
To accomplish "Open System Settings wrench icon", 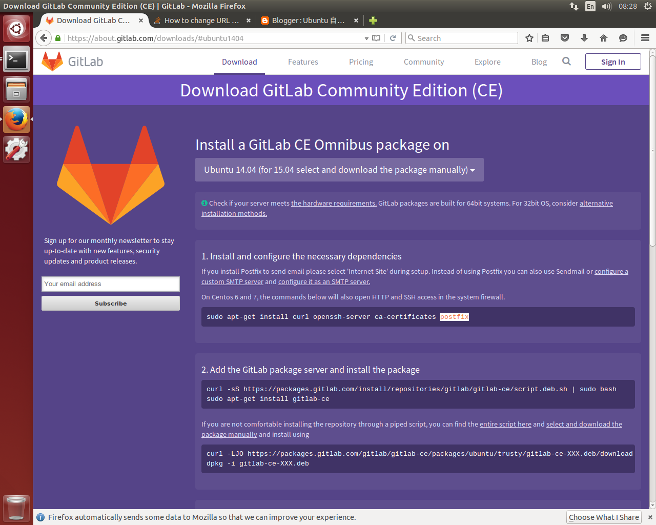I will point(16,150).
